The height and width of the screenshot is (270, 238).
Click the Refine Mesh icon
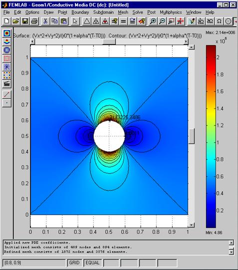[96, 21]
